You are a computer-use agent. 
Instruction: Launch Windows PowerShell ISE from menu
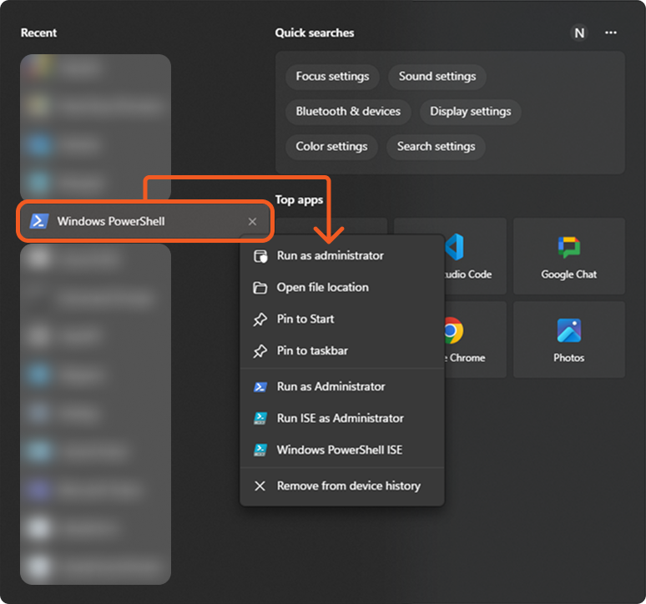click(x=339, y=450)
